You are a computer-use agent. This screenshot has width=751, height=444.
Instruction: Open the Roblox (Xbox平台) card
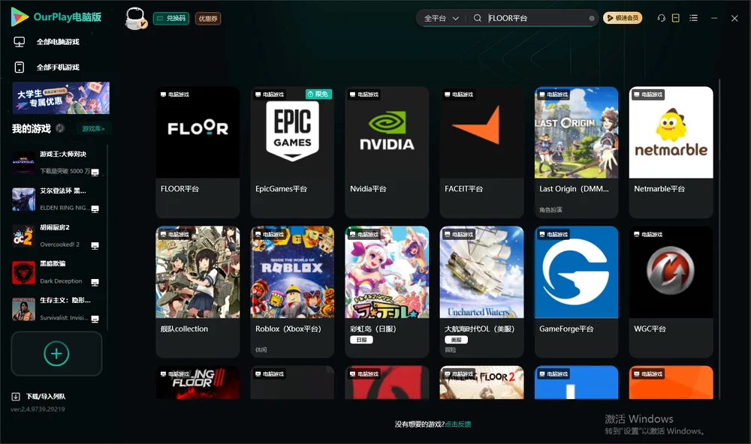pyautogui.click(x=292, y=292)
